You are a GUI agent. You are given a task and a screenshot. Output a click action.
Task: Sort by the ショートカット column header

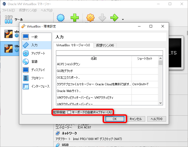145,59
